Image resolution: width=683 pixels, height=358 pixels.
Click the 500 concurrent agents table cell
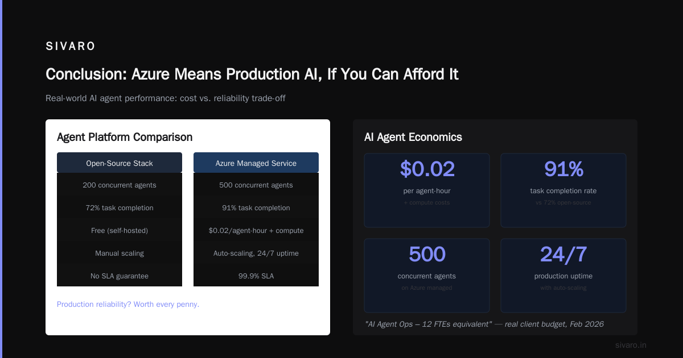pos(256,185)
